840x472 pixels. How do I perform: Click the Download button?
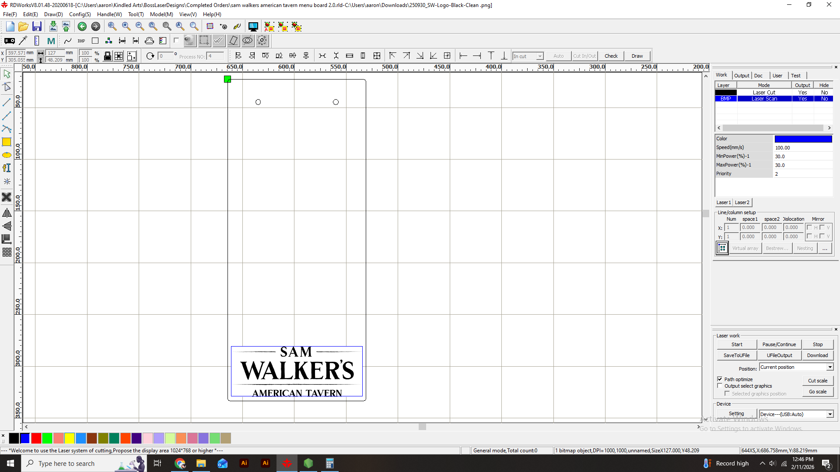pyautogui.click(x=817, y=355)
